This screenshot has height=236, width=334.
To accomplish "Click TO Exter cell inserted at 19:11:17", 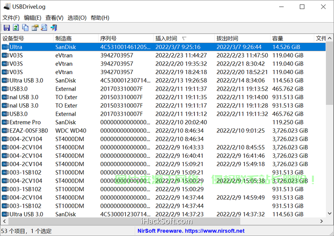I will coord(66,105).
